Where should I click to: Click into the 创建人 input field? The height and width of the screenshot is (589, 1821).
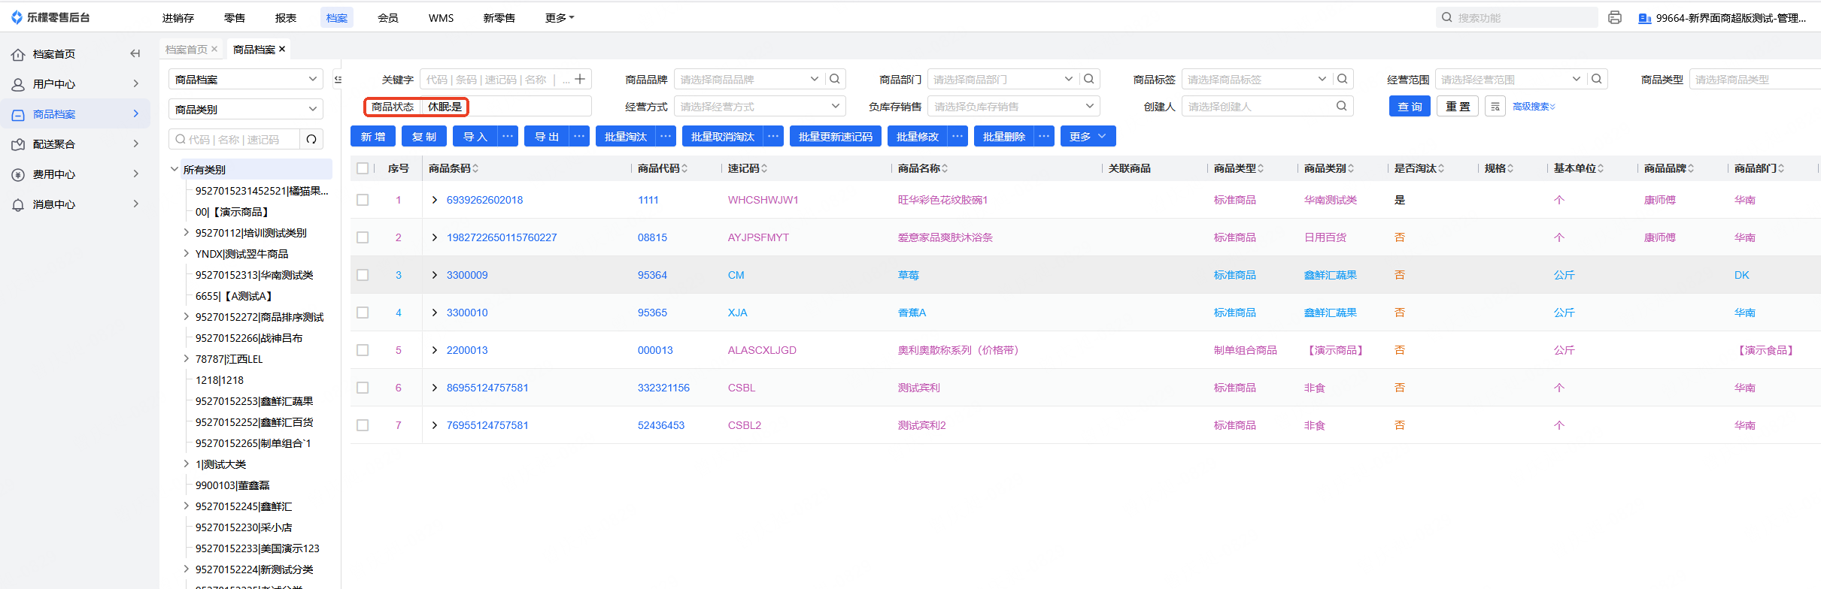coord(1260,107)
